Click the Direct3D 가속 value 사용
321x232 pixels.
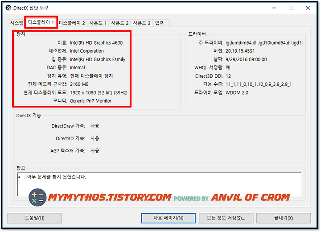[95, 138]
